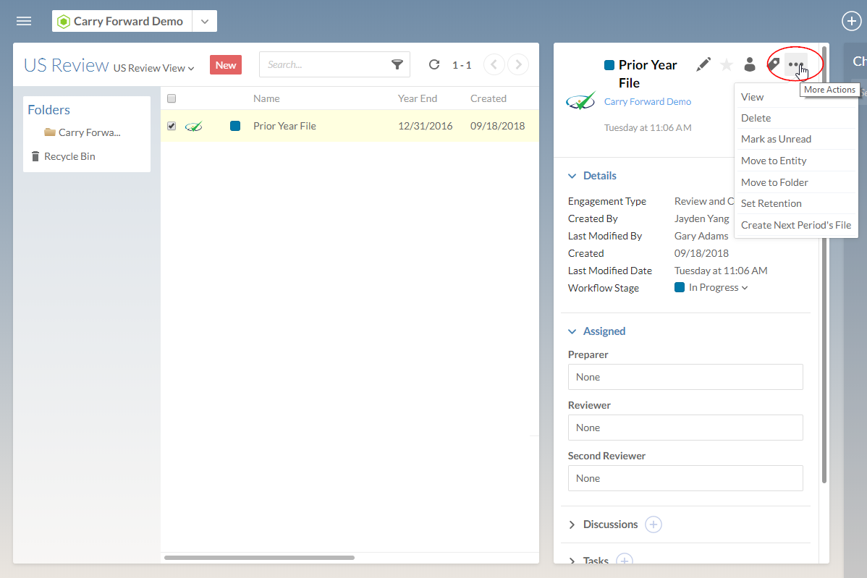Click the filter funnel icon in search
Viewport: 867px width, 578px height.
pyautogui.click(x=397, y=64)
